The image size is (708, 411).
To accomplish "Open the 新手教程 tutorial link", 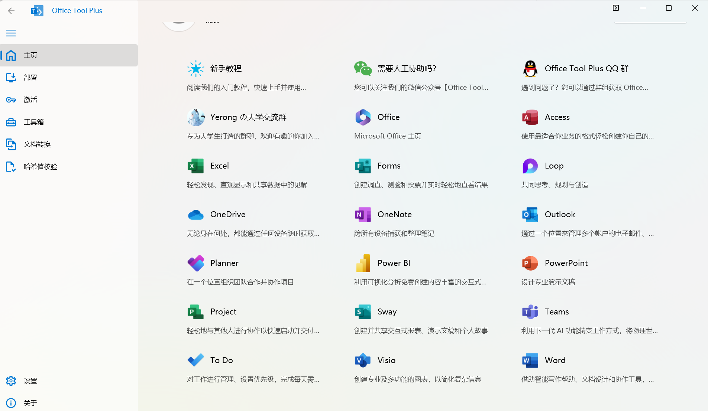I will tap(226, 69).
